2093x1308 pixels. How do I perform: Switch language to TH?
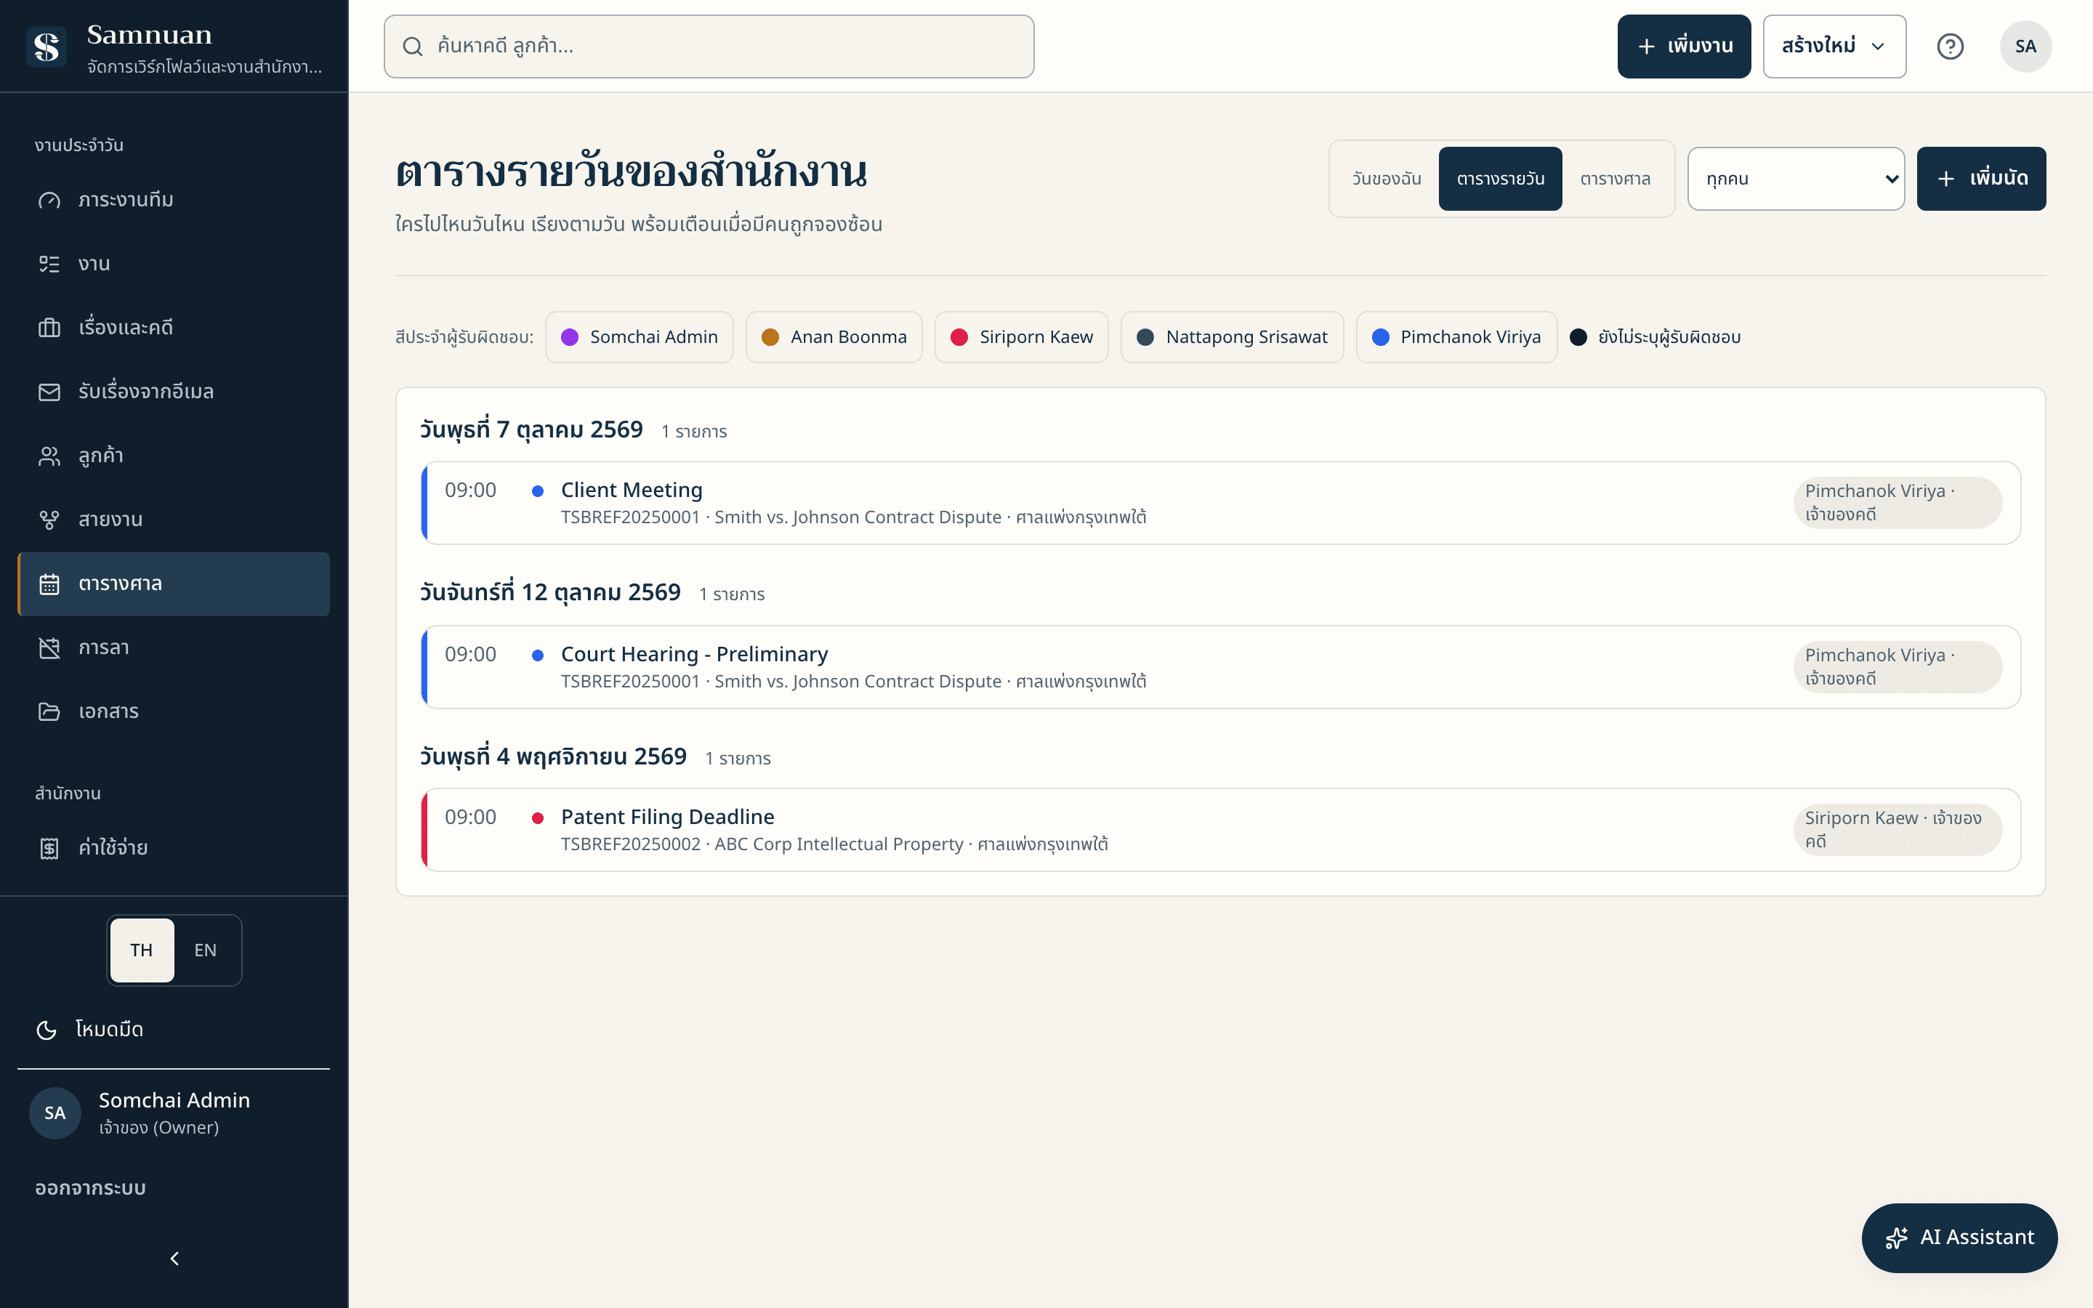[142, 950]
